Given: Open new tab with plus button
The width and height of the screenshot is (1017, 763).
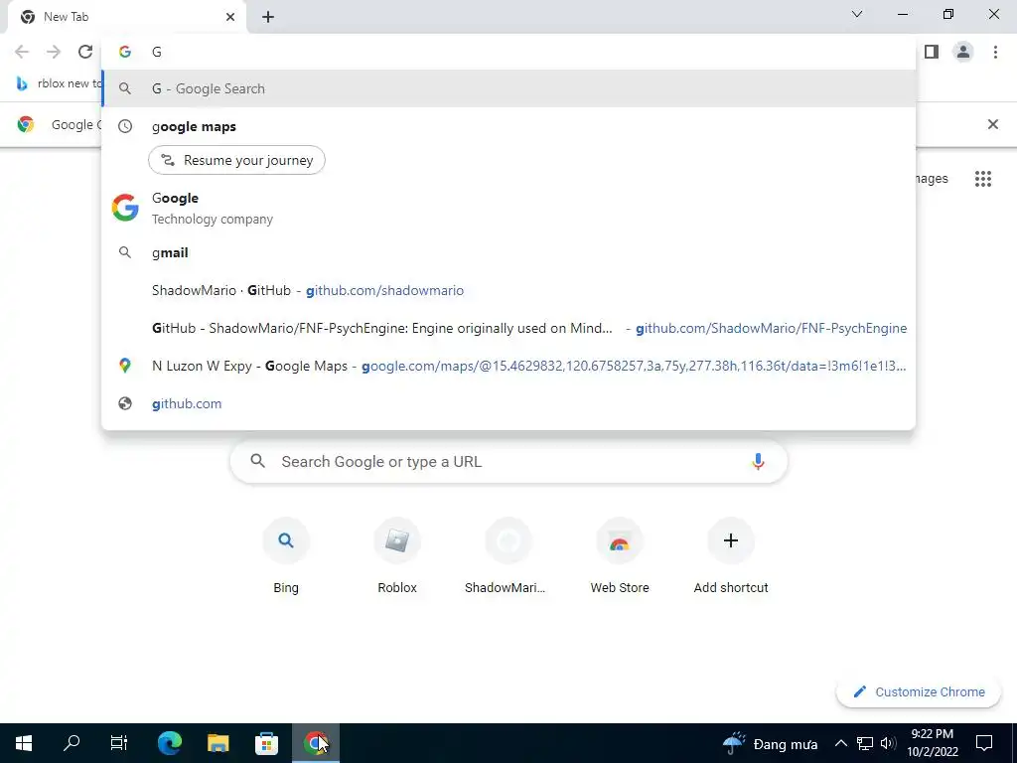Looking at the screenshot, I should [268, 17].
